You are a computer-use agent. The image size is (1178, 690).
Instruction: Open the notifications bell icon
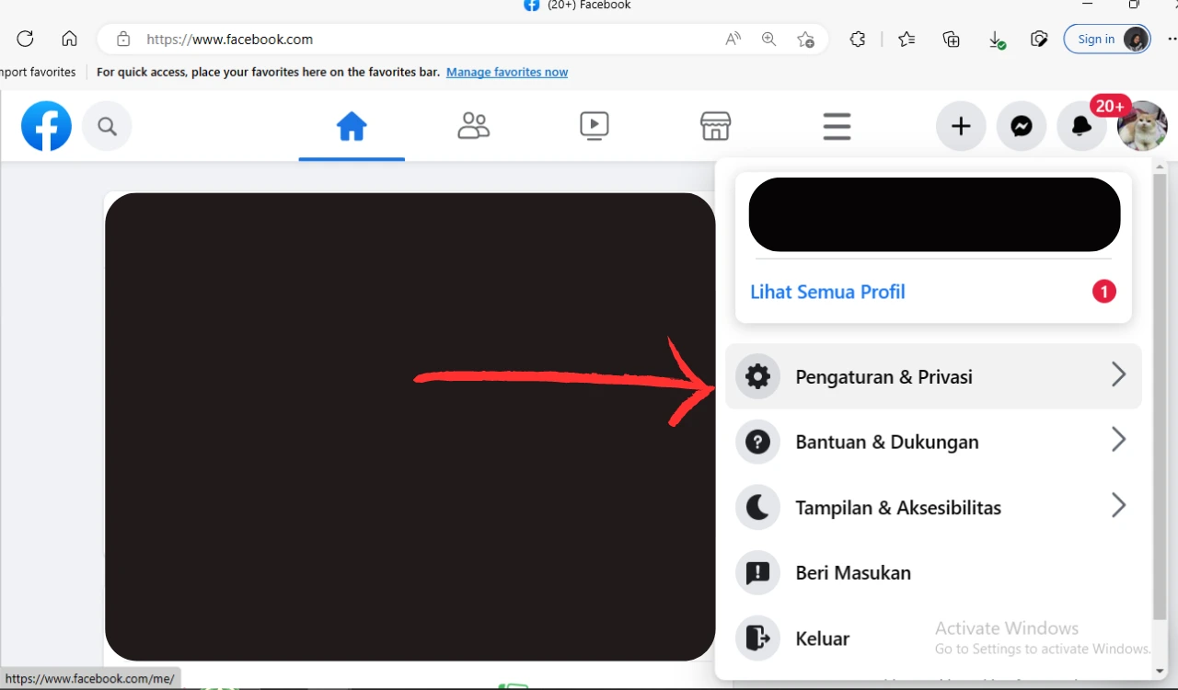pos(1081,126)
